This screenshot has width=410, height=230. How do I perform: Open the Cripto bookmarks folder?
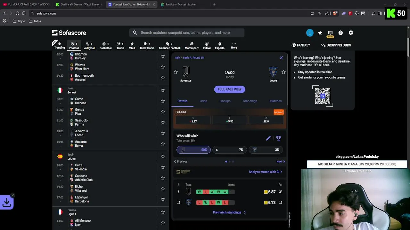[19, 21]
